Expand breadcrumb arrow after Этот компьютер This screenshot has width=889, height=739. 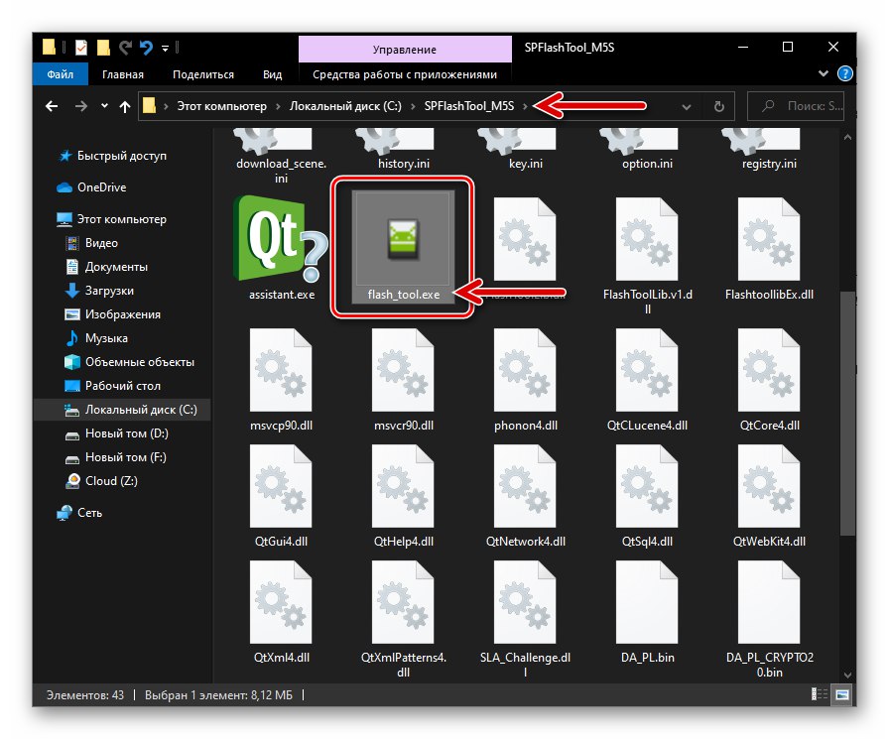278,106
